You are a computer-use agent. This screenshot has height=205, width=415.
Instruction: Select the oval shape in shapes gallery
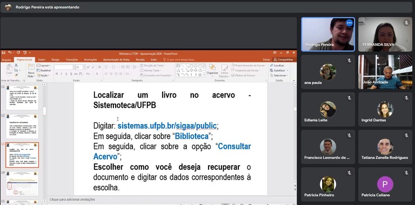(196, 66)
